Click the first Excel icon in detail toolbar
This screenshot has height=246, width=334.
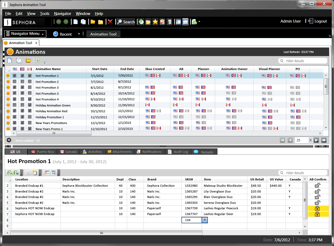10,173
